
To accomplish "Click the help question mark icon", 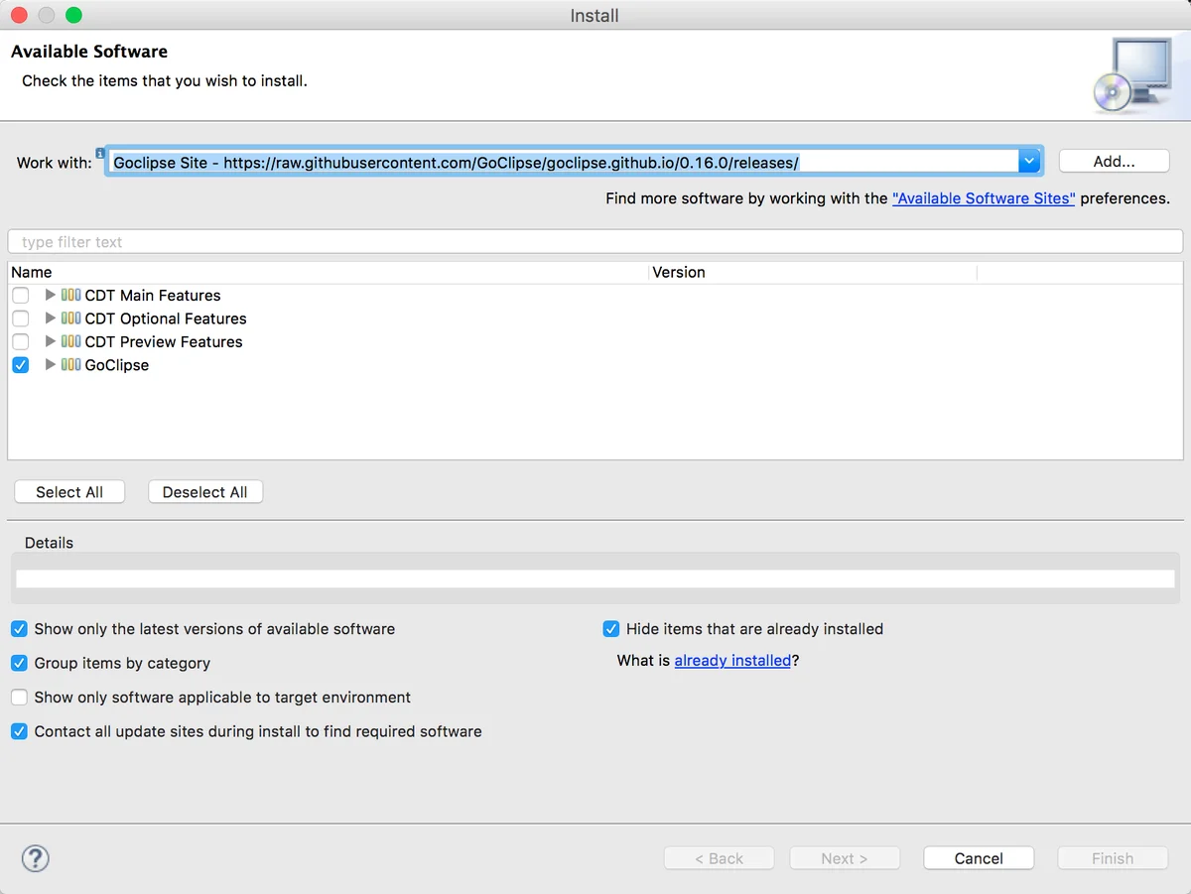I will click(36, 858).
